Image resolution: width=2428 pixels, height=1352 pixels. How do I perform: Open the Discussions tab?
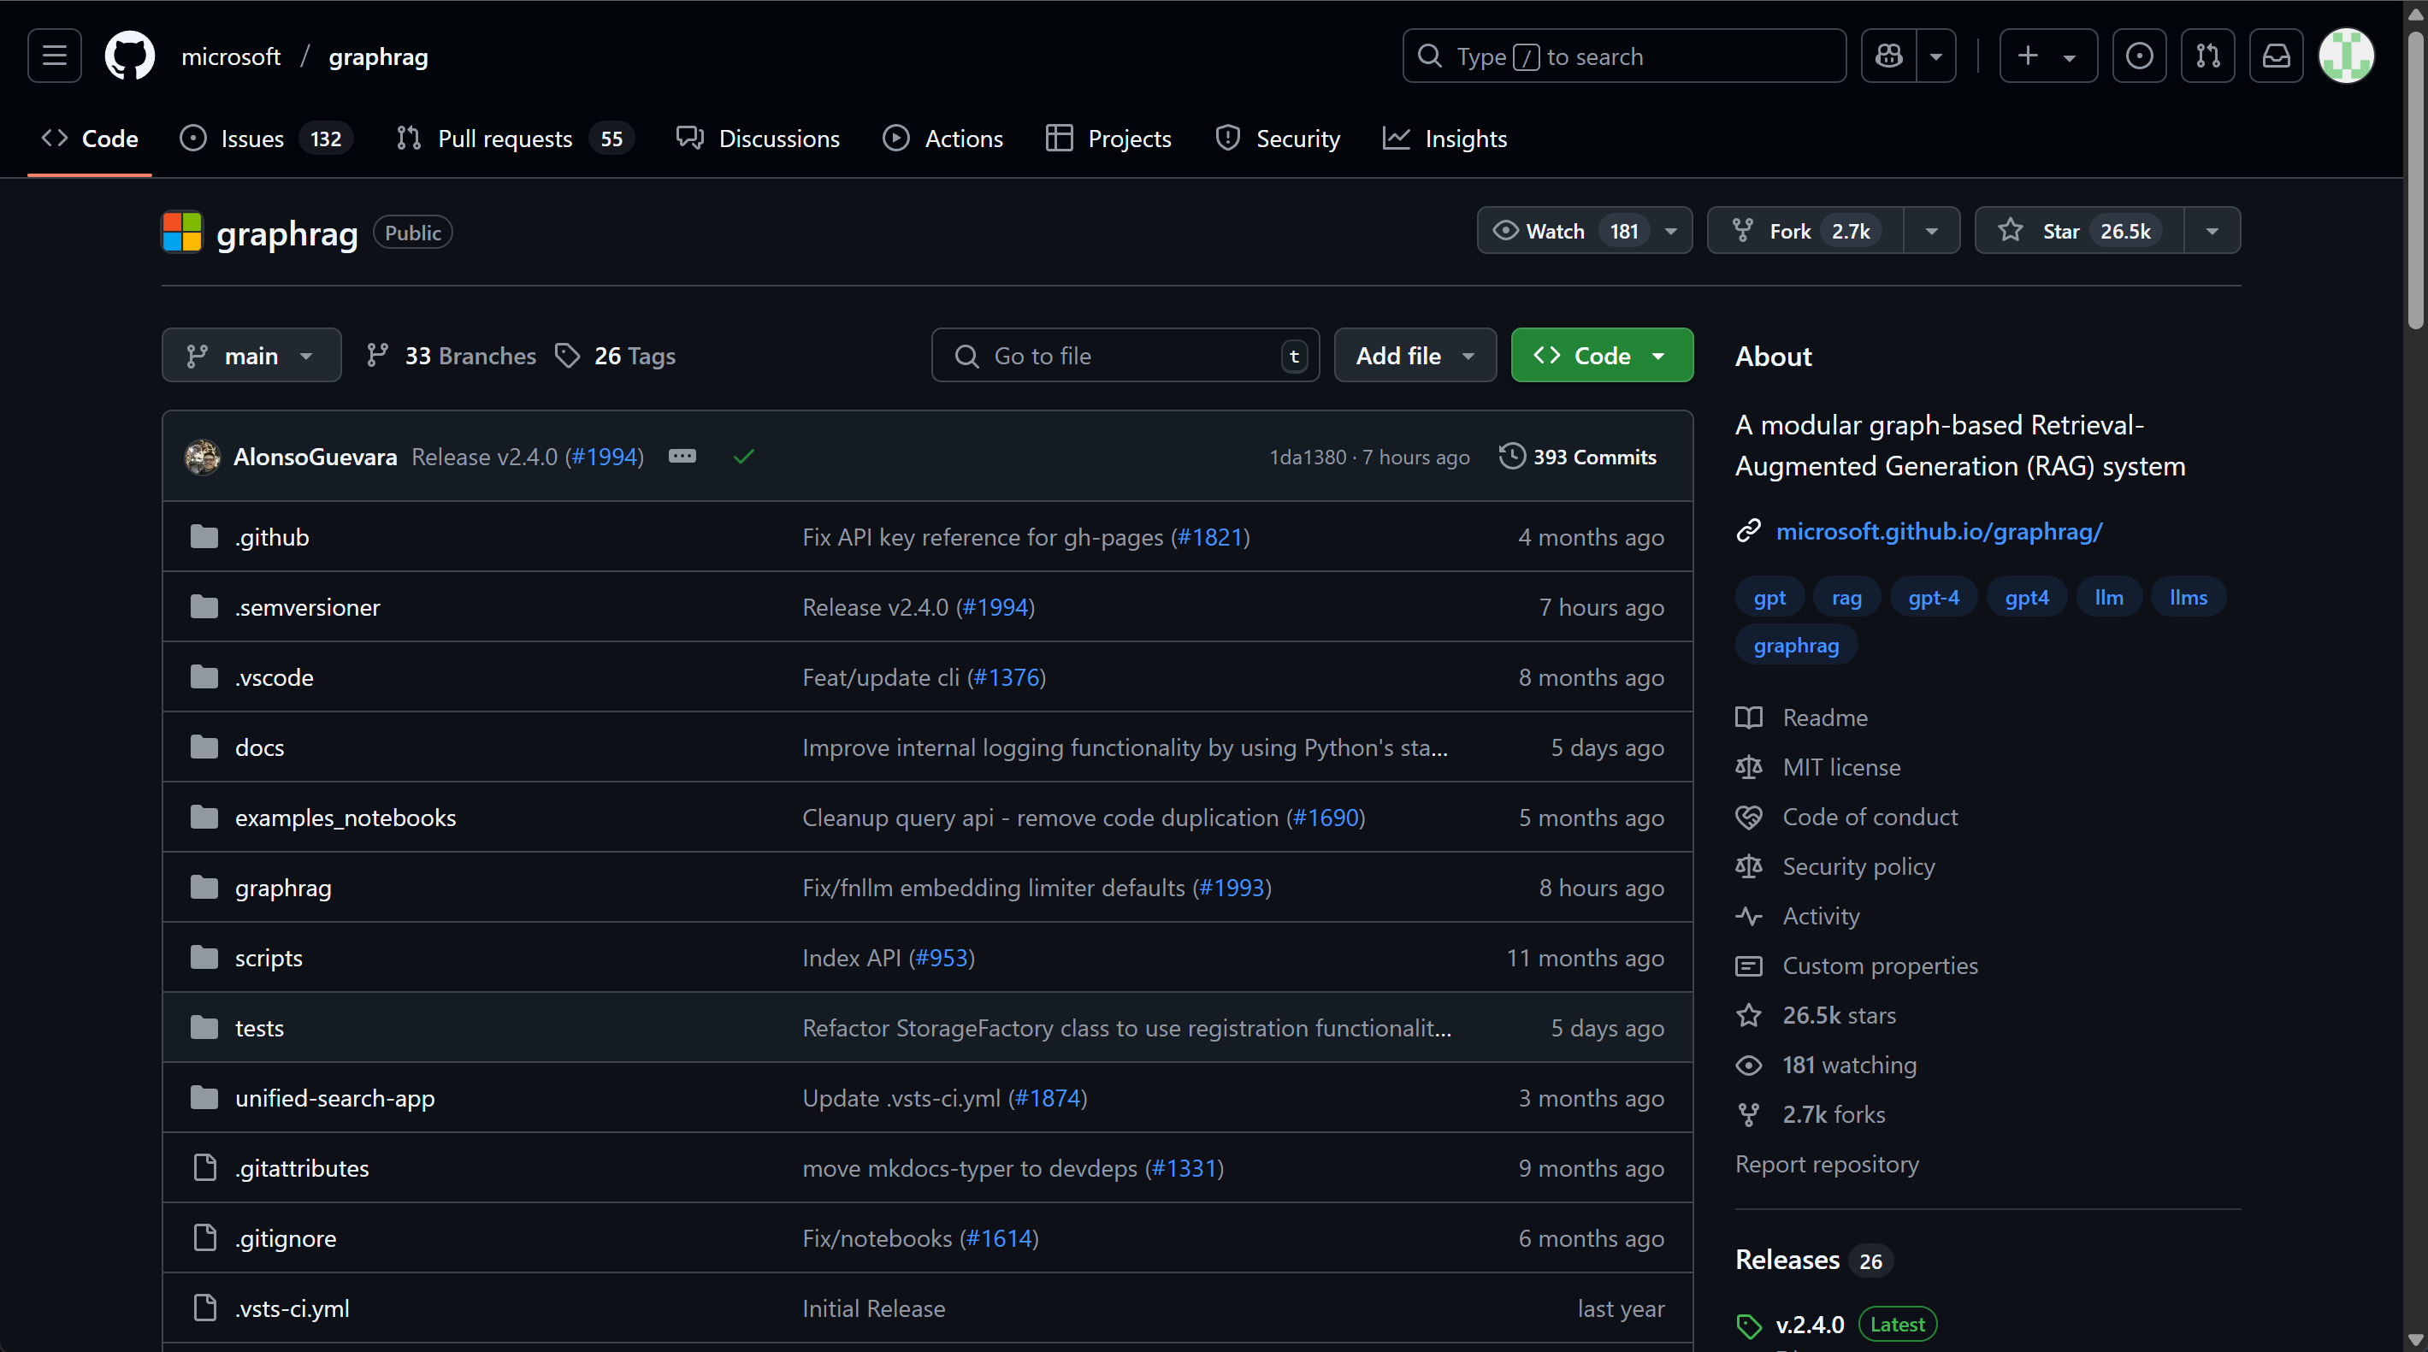(x=758, y=139)
